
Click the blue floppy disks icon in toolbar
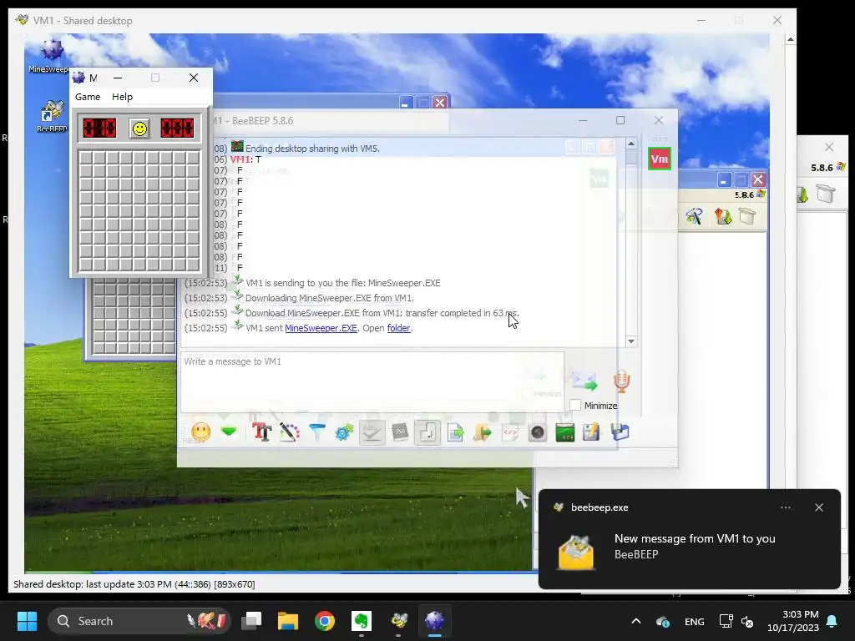pyautogui.click(x=620, y=433)
